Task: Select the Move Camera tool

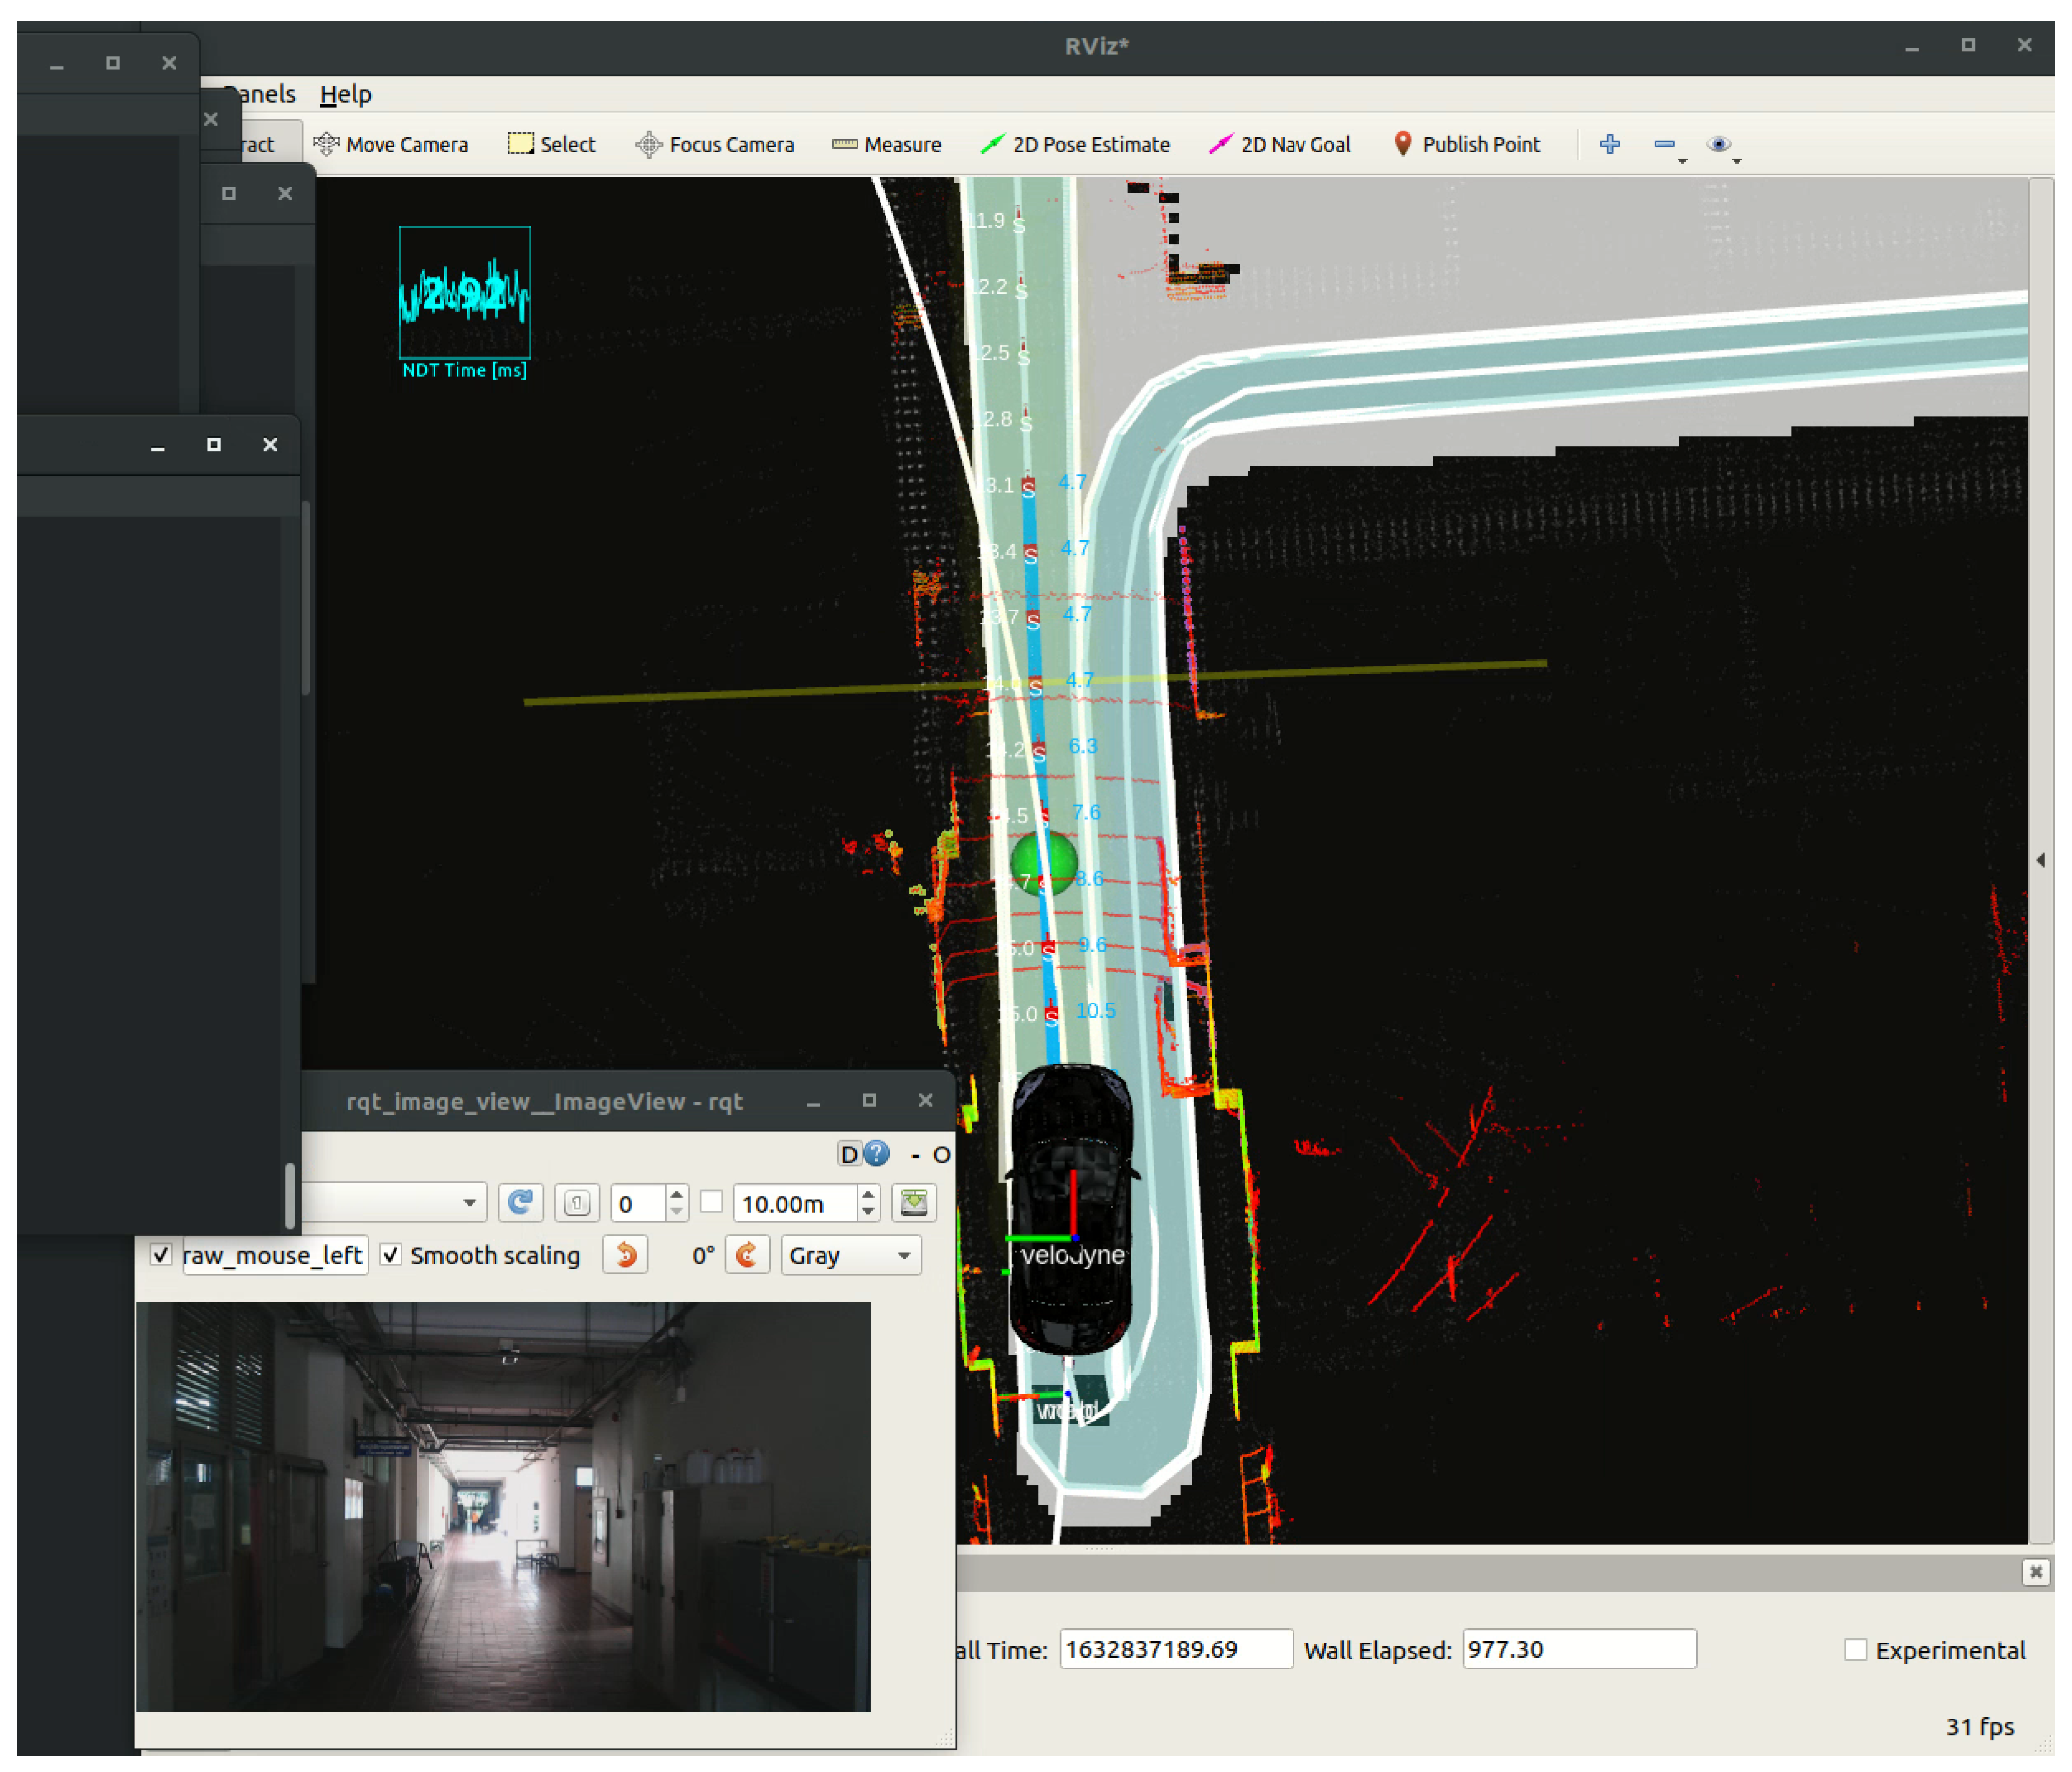Action: click(x=391, y=144)
